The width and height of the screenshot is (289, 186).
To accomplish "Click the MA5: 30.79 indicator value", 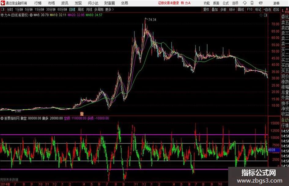I will point(41,15).
